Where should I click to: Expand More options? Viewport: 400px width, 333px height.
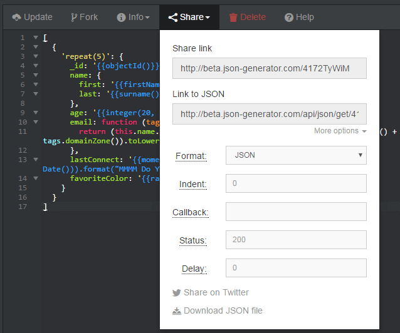point(340,131)
